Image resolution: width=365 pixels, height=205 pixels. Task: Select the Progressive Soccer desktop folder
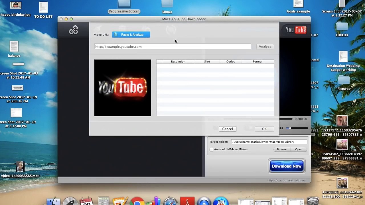[124, 7]
